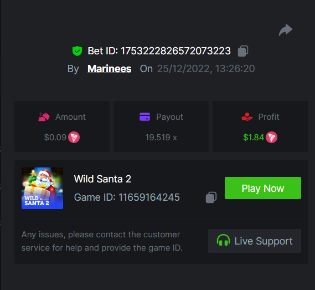Viewport: 315px width, 290px height.
Task: Click the Amount tag icon
Action: coord(44,117)
